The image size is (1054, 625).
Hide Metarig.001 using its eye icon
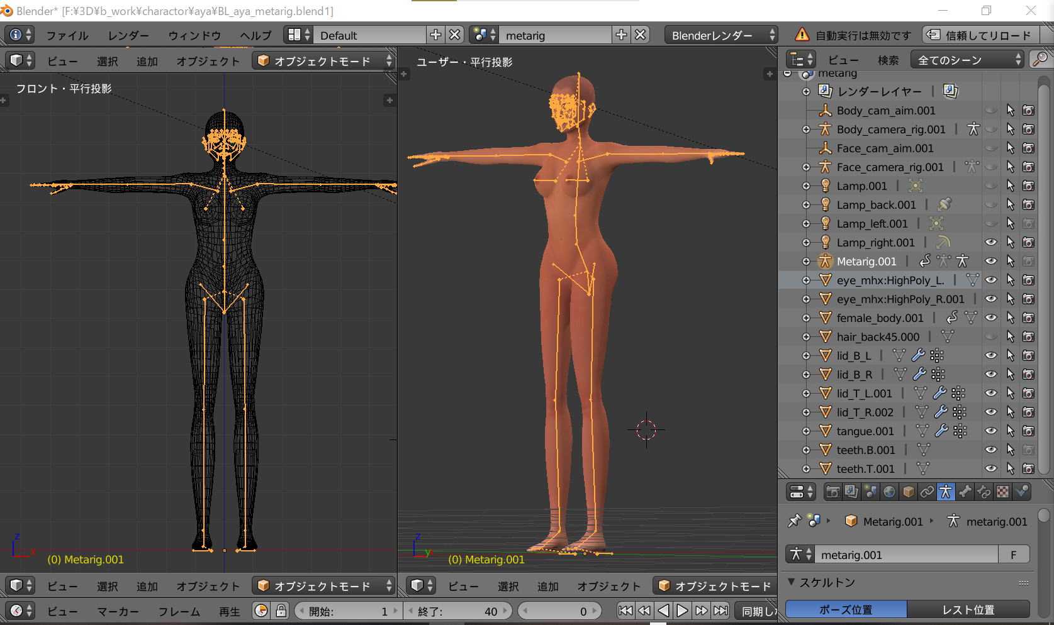click(x=990, y=261)
